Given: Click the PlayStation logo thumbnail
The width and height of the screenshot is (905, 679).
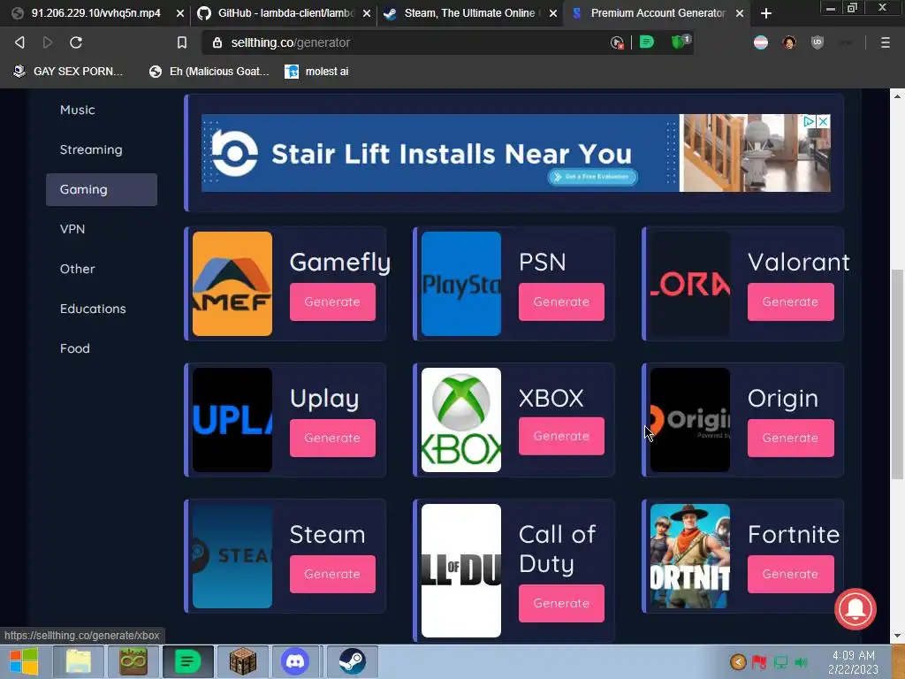Looking at the screenshot, I should point(461,284).
